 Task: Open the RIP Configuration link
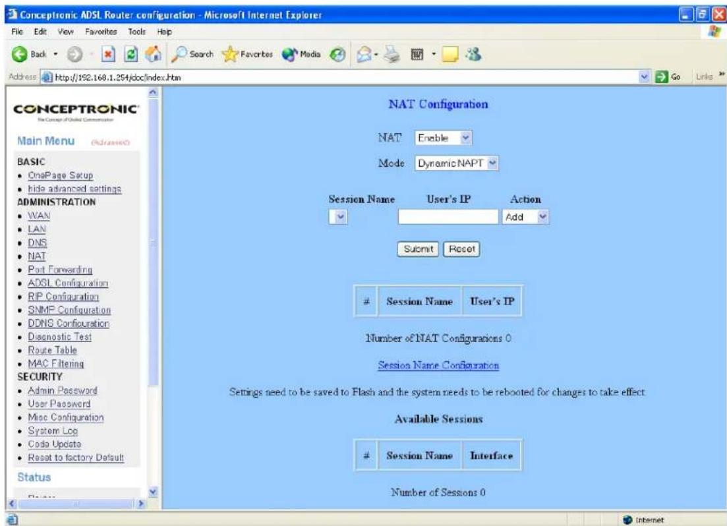(x=63, y=297)
